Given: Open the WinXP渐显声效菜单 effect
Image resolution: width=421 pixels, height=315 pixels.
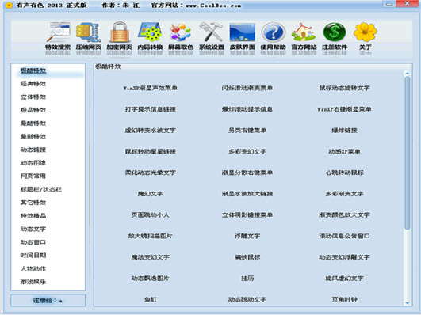Looking at the screenshot, I should coord(150,88).
